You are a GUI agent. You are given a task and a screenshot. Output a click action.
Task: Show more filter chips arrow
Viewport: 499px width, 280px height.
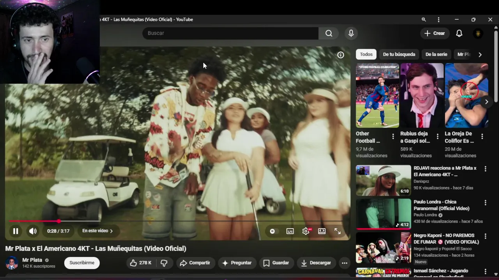tap(480, 54)
